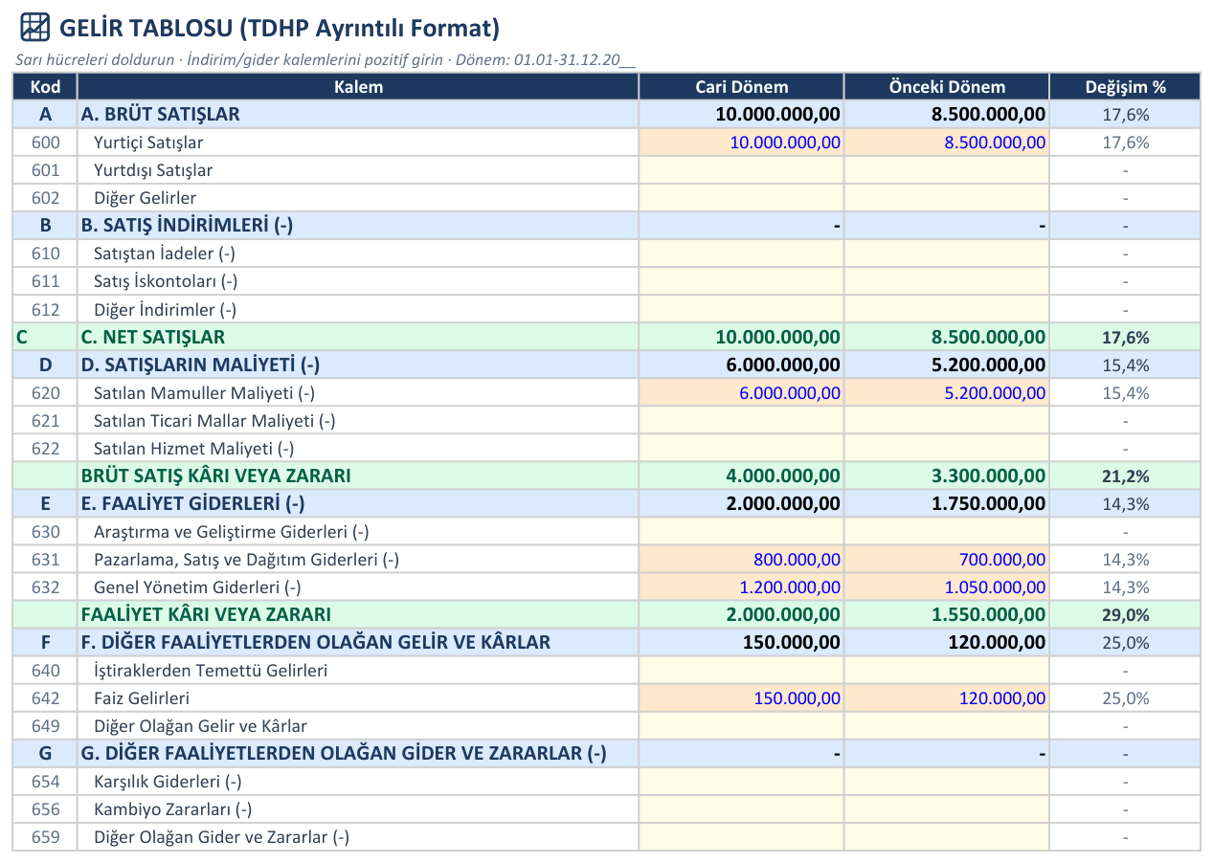Click the Satıştan İadeler Önceki Dönem cell
This screenshot has height=863, width=1213.
point(947,254)
